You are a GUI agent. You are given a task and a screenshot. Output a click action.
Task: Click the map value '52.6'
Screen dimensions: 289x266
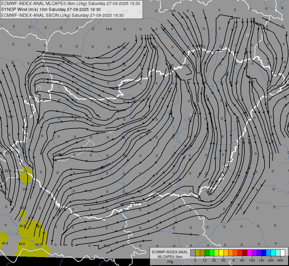pos(8,171)
